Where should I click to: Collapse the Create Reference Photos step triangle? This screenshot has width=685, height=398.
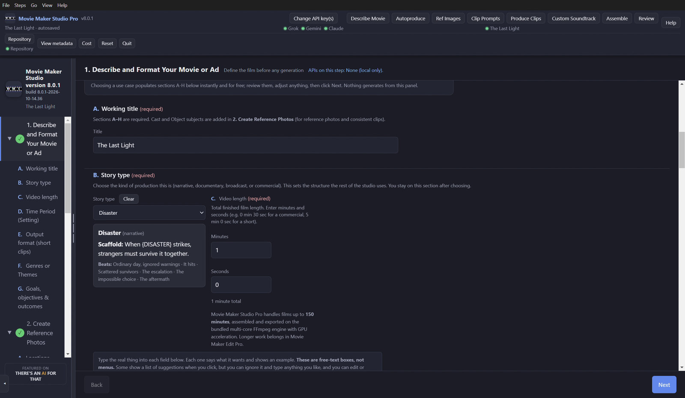click(9, 333)
